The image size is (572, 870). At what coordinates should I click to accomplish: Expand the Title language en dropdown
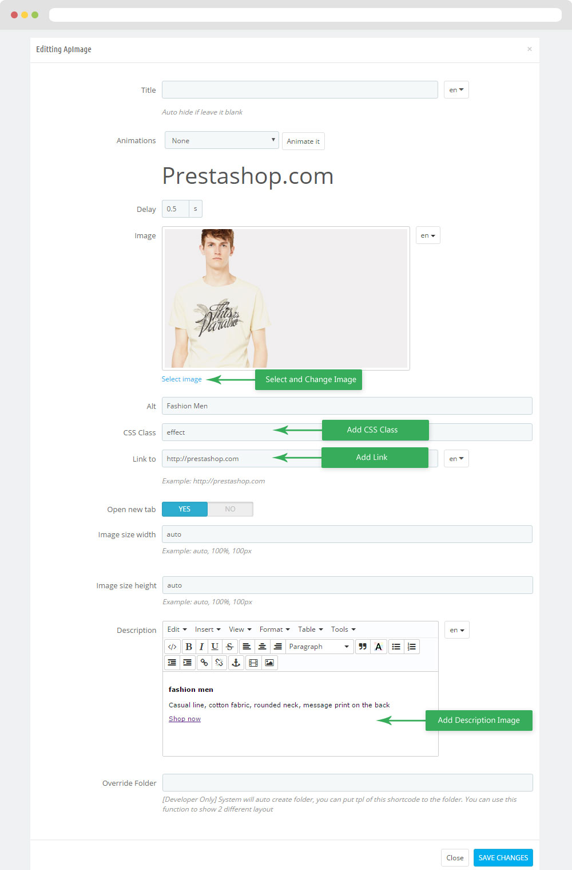[x=456, y=90]
